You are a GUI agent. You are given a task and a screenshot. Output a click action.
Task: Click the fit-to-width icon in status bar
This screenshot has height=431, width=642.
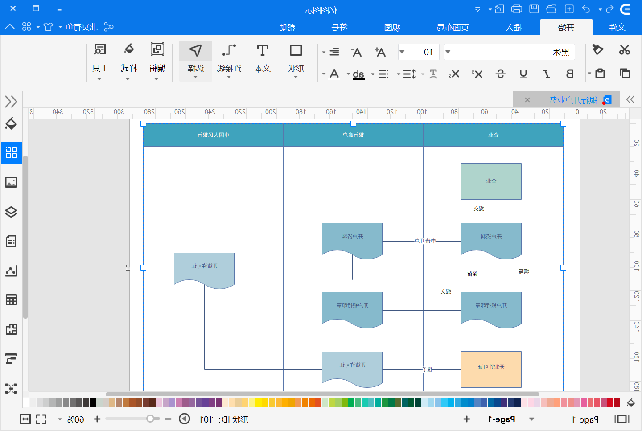coord(25,419)
